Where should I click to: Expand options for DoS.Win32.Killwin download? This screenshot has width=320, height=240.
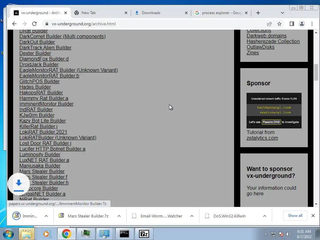(264, 216)
